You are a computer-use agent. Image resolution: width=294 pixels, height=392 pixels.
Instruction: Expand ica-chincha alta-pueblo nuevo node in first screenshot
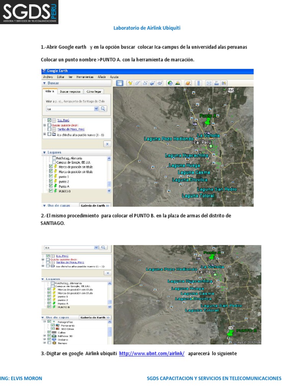45,134
